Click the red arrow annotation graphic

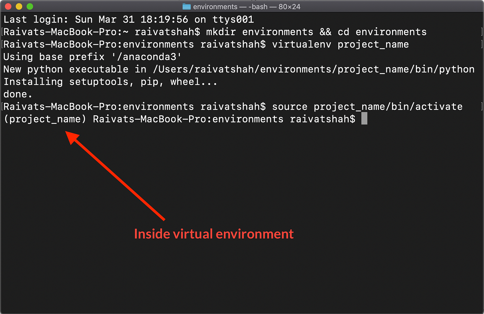click(114, 176)
